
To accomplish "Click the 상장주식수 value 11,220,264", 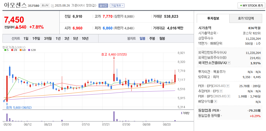I will [253, 39].
